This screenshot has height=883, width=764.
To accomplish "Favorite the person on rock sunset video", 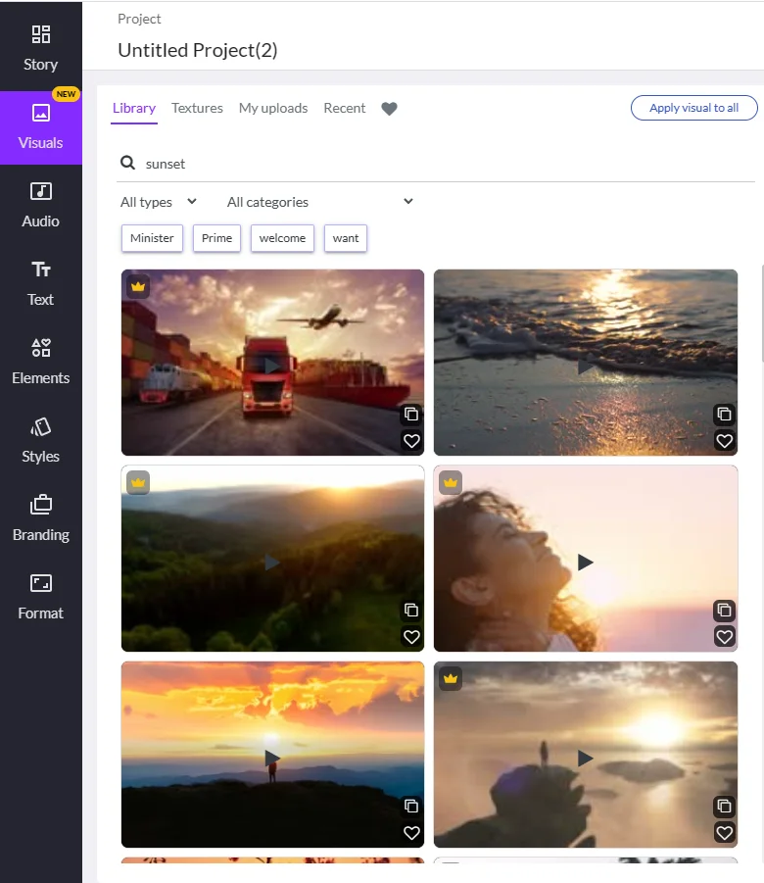I will point(725,833).
